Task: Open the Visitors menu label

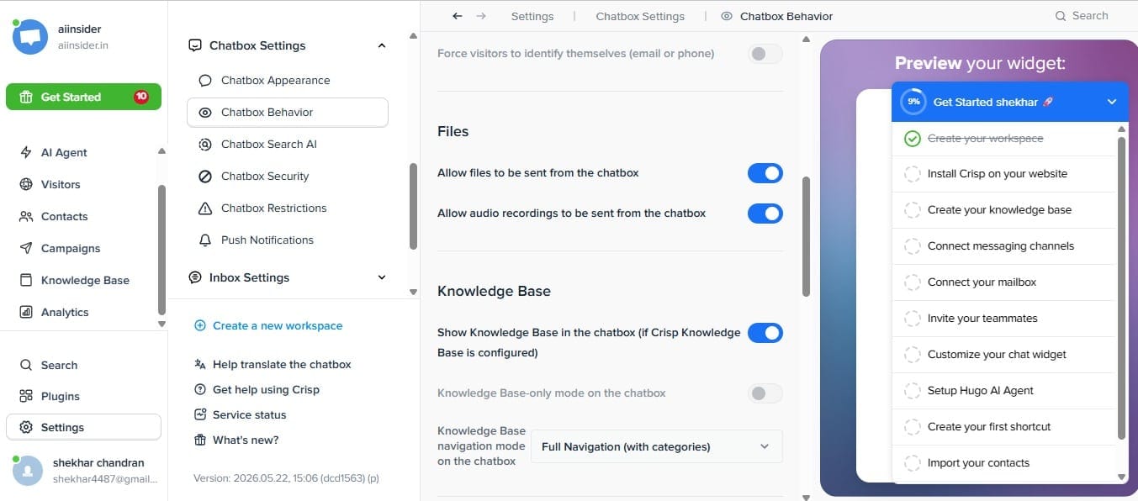Action: (61, 184)
